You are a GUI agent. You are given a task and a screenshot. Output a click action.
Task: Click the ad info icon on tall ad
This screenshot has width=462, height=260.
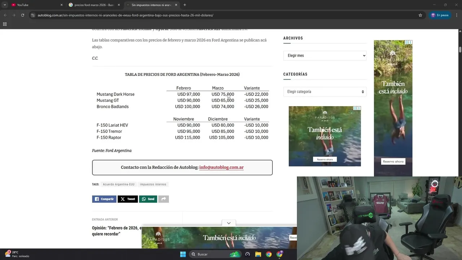(407, 42)
